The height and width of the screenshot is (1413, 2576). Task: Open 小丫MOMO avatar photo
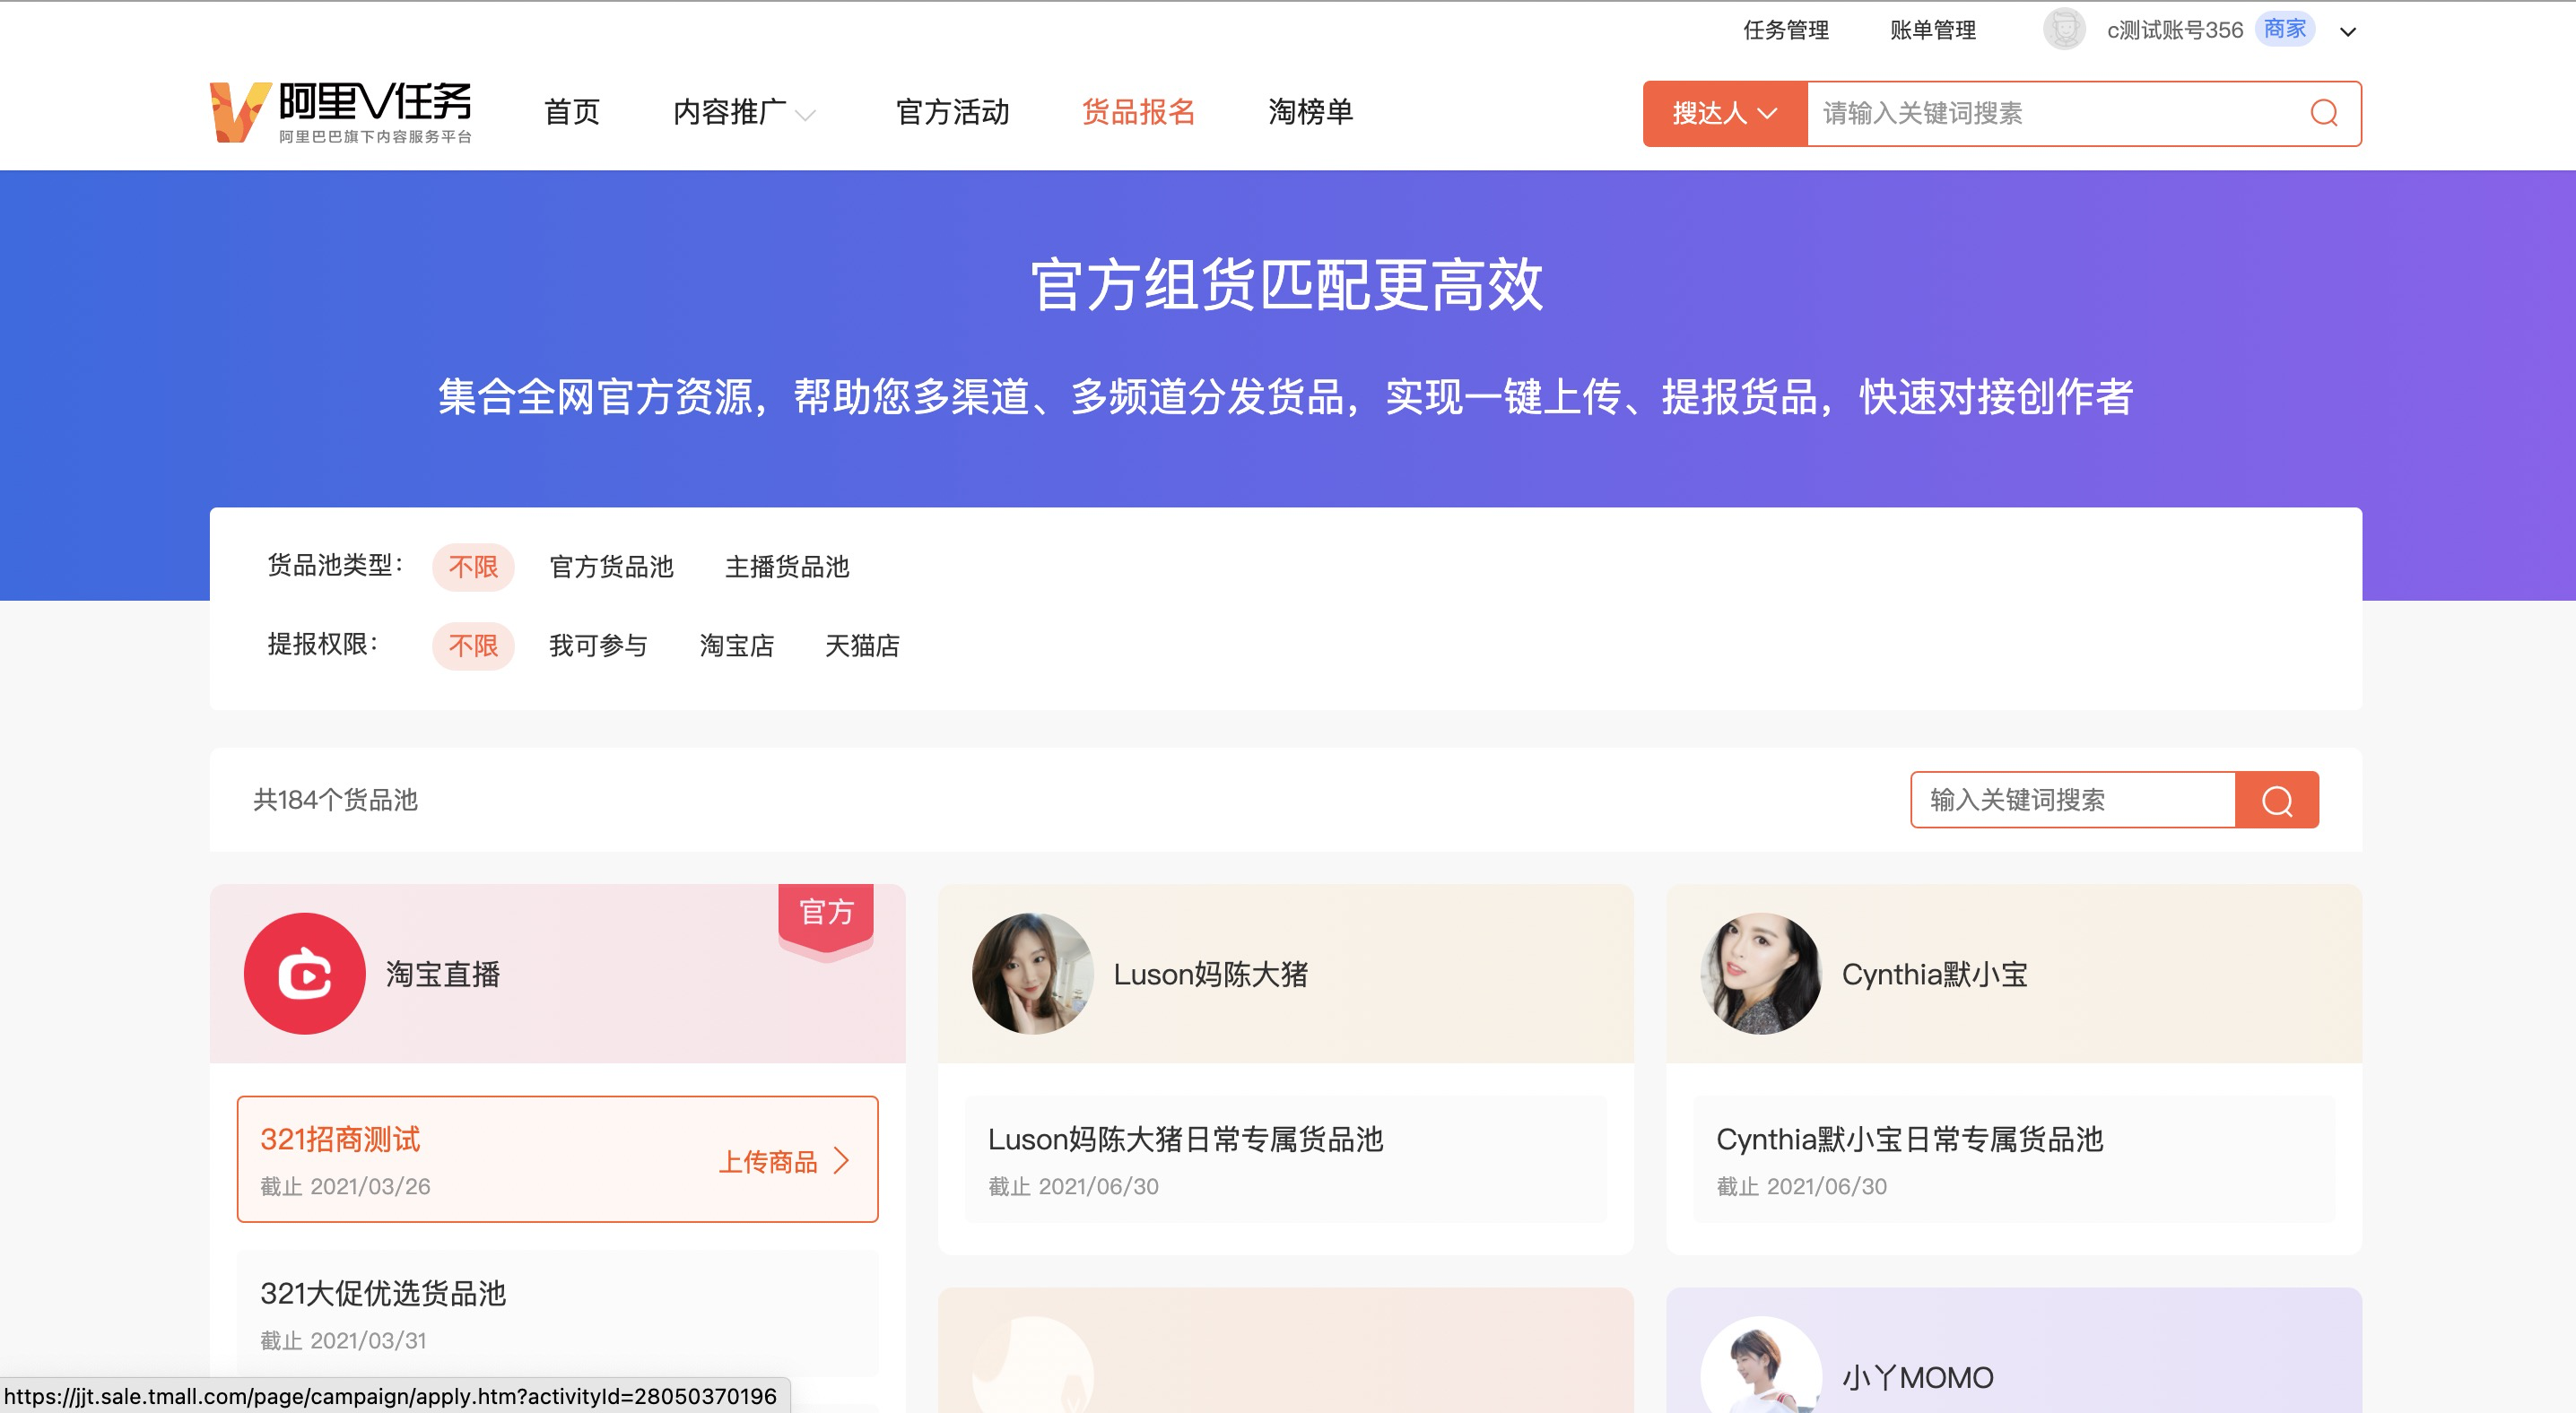point(1761,1365)
